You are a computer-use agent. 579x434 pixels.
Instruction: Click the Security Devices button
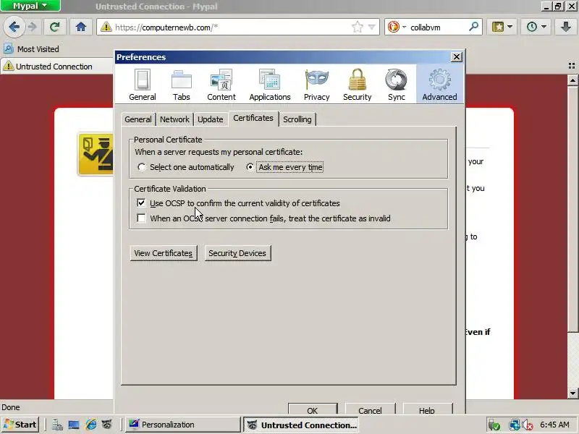tap(237, 253)
